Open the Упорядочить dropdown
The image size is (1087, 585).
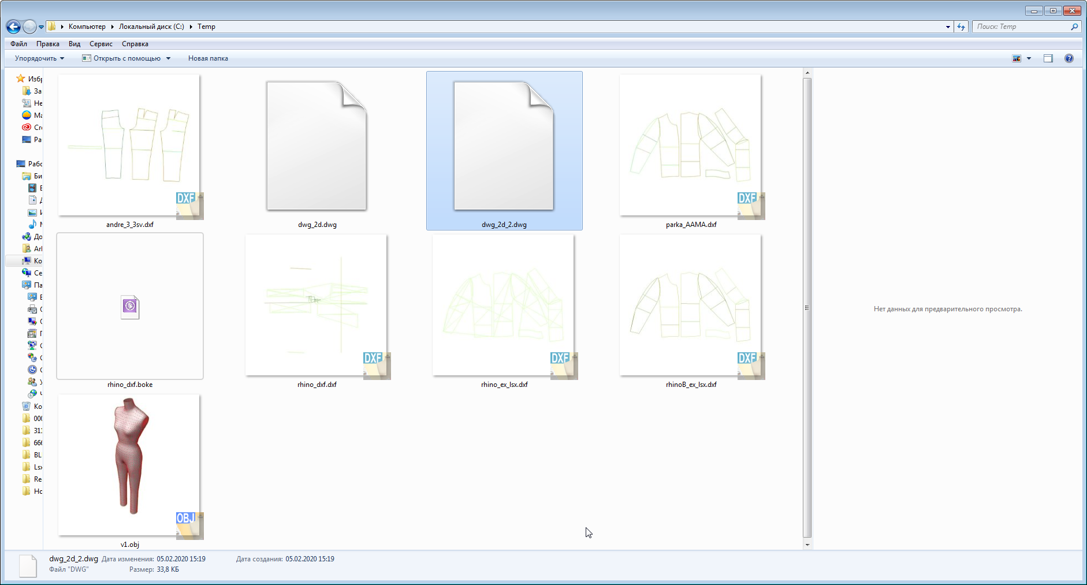coord(39,58)
